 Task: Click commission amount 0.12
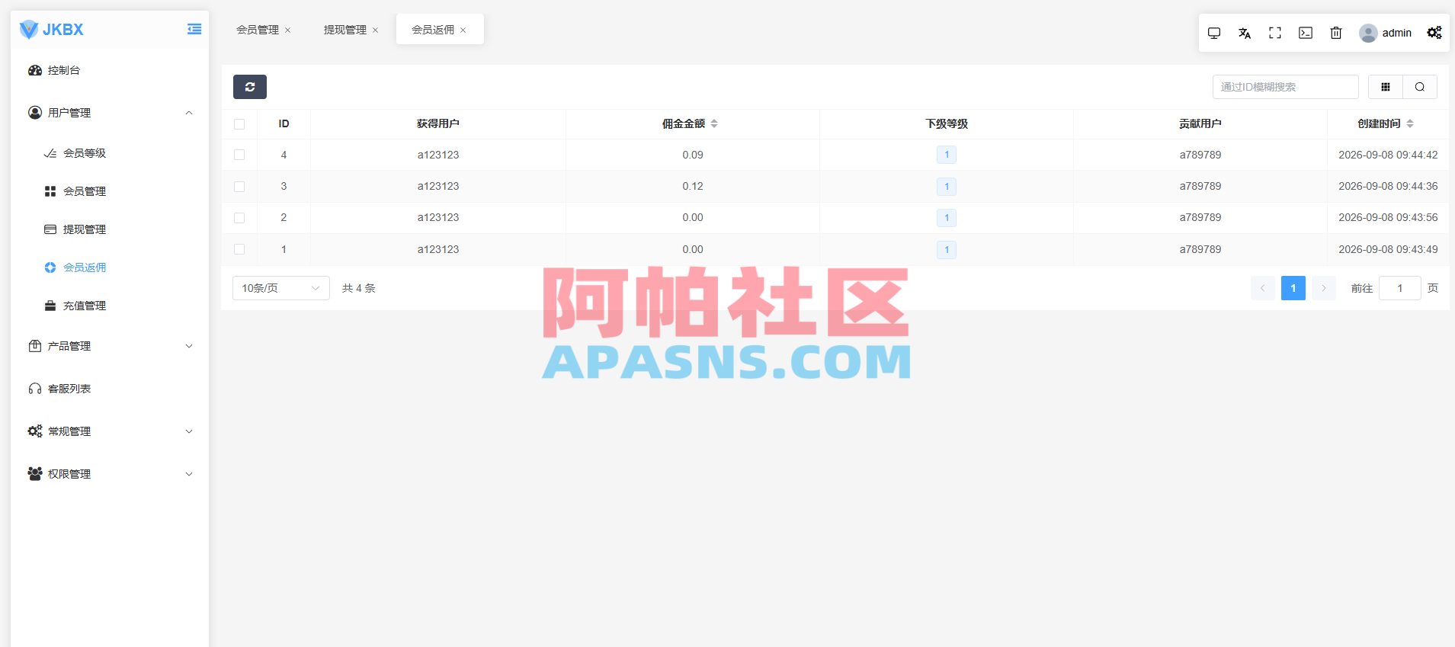pyautogui.click(x=693, y=186)
